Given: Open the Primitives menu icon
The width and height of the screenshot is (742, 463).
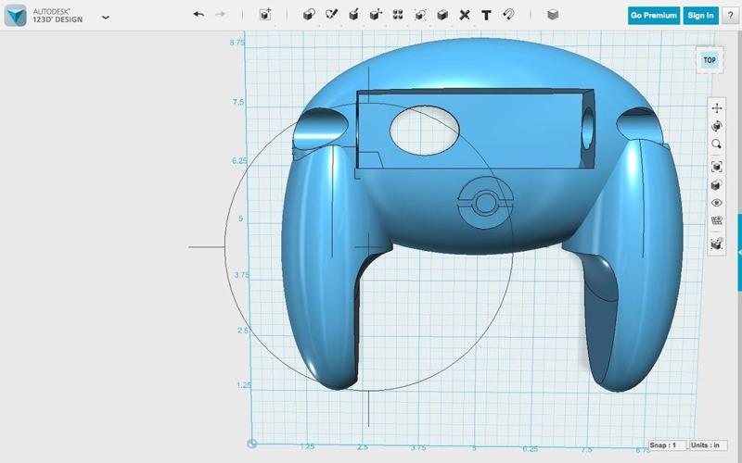Looking at the screenshot, I should tap(309, 15).
